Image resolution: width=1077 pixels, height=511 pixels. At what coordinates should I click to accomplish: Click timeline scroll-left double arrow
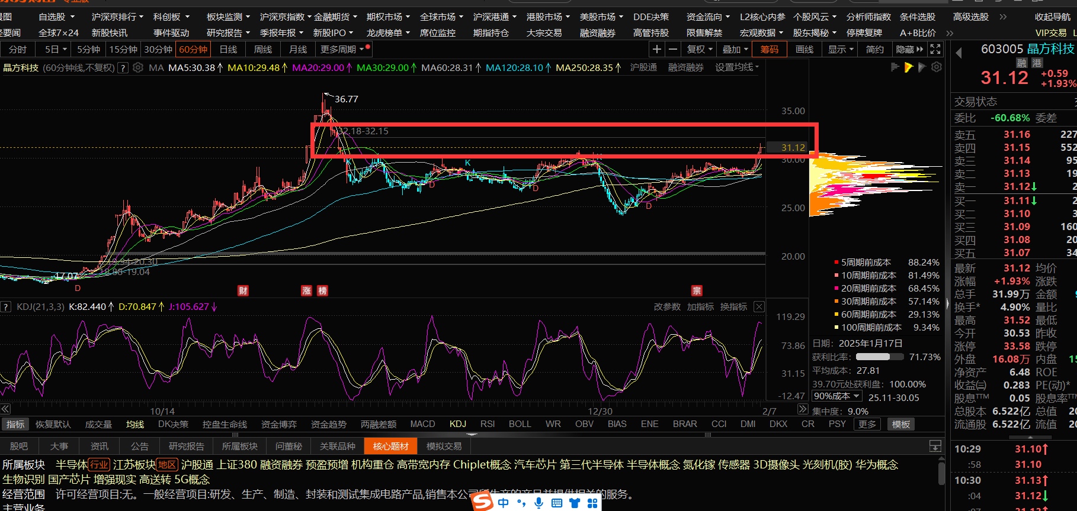(5, 409)
